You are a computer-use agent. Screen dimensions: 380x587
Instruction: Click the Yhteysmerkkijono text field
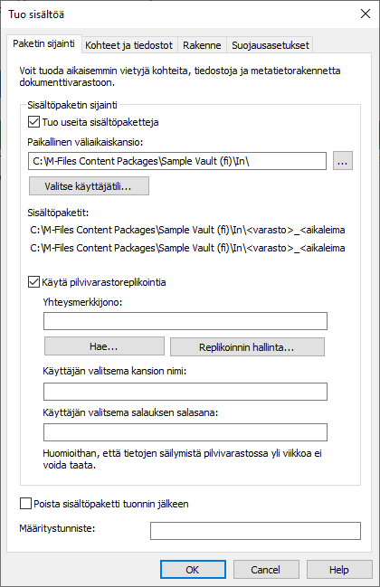(x=185, y=321)
